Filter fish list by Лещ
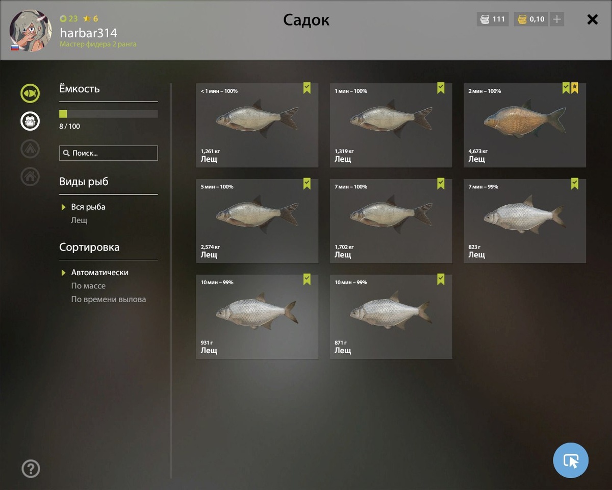The width and height of the screenshot is (612, 490). (79, 220)
